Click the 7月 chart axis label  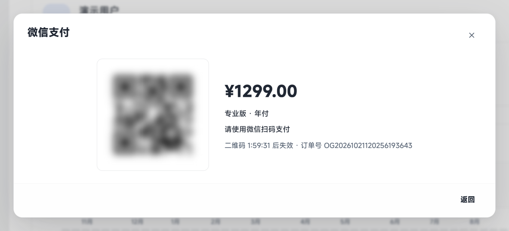[435, 222]
